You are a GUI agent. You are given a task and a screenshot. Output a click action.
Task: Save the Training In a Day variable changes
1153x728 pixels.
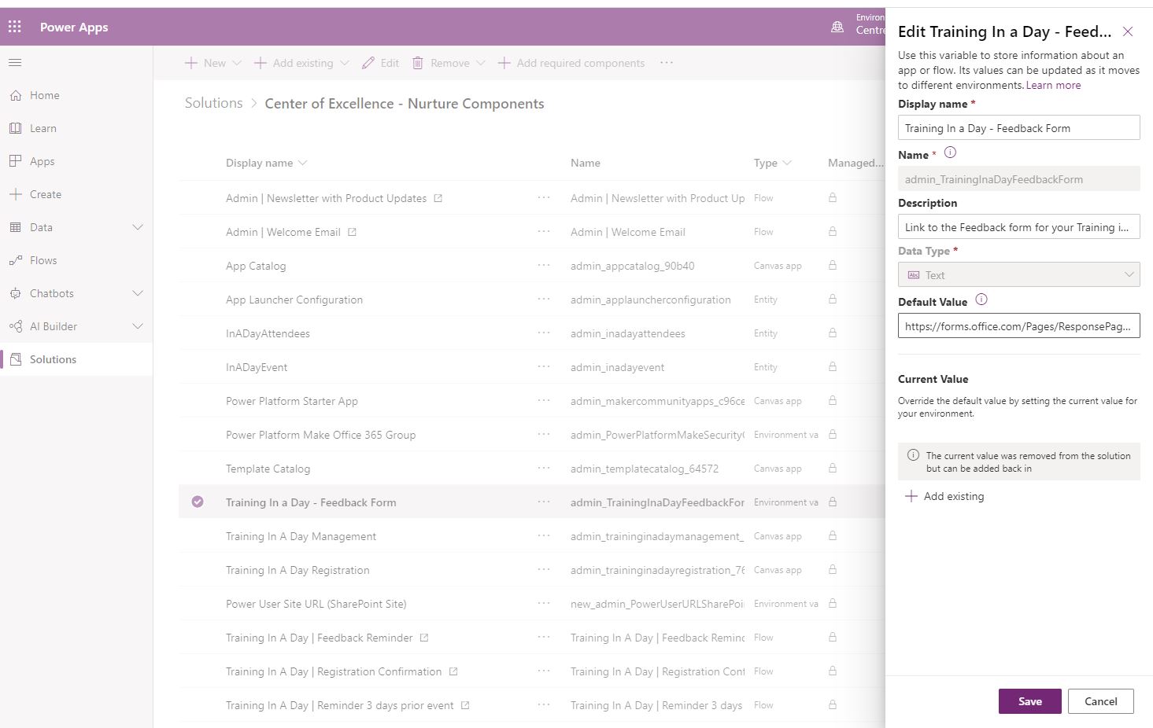coord(1029,700)
